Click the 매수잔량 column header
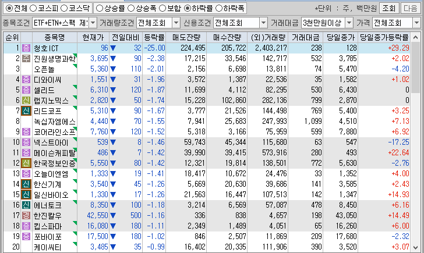This screenshot has width=424, height=253. click(x=227, y=37)
